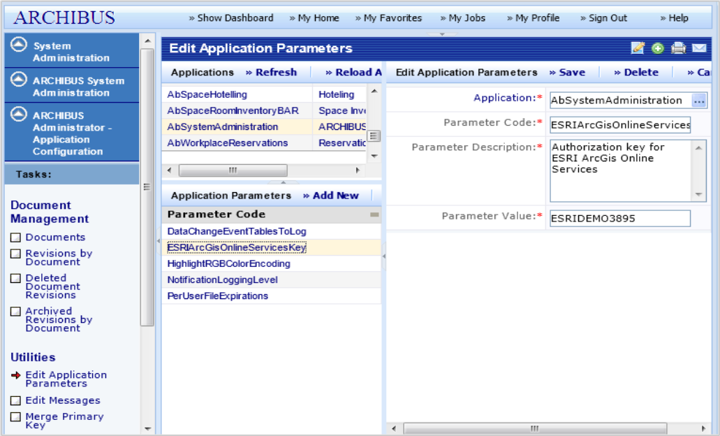Image resolution: width=720 pixels, height=436 pixels.
Task: Open the Documents task link
Action: click(x=56, y=237)
